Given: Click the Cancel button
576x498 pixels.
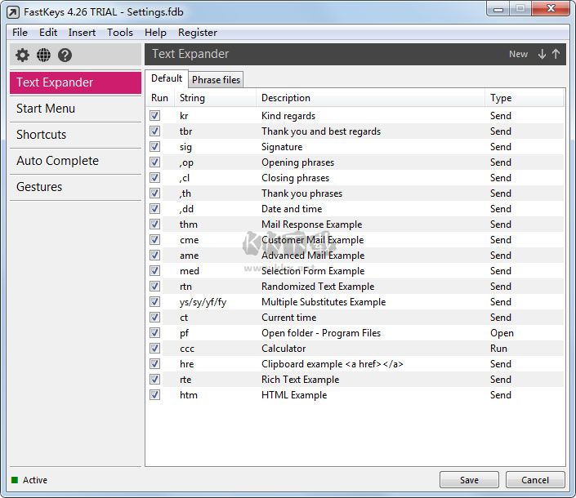Looking at the screenshot, I should (x=535, y=480).
